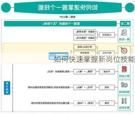Select the 不会做 box
The height and width of the screenshot is (114, 135).
tap(107, 72)
